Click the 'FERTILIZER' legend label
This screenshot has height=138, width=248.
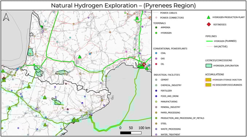tap(166, 91)
